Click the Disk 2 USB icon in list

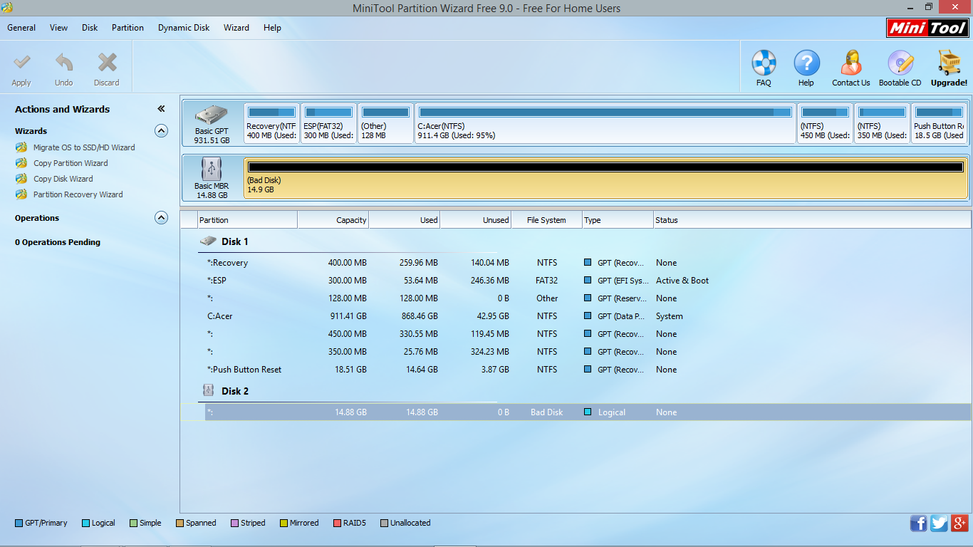coord(208,390)
